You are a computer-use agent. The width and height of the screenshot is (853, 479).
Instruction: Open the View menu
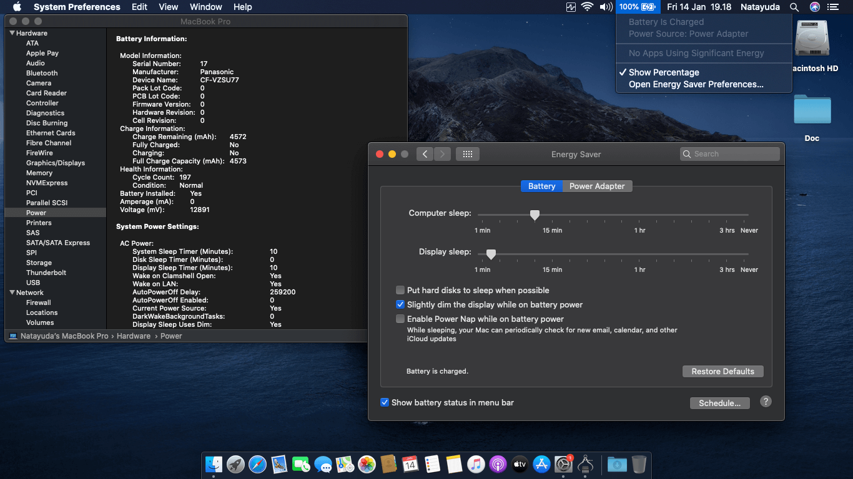(169, 7)
